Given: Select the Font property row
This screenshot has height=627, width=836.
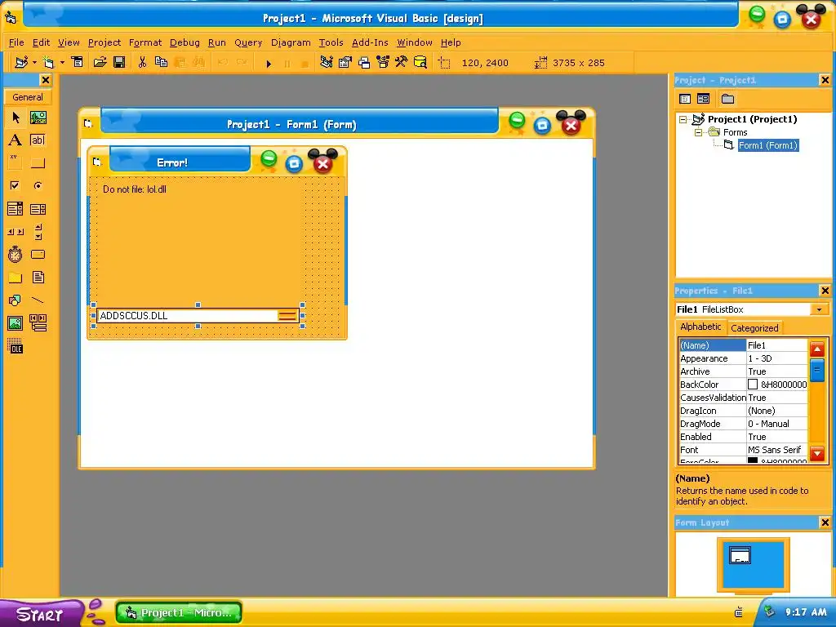Looking at the screenshot, I should coord(743,450).
